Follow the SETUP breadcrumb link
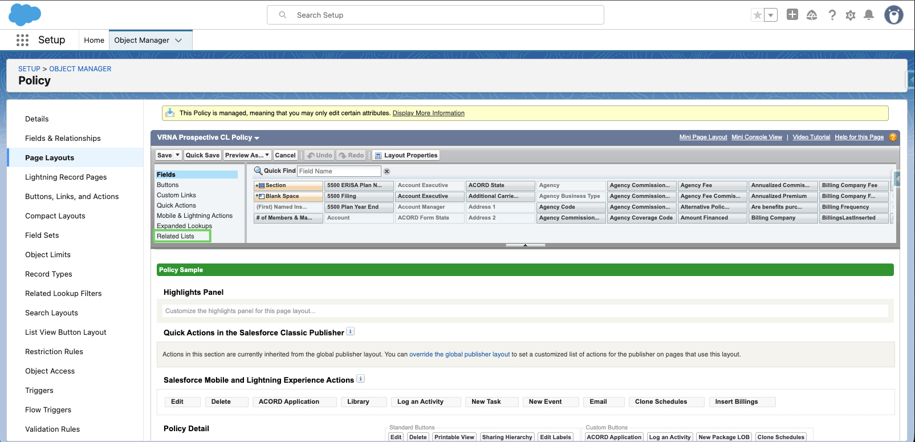This screenshot has height=442, width=915. 29,68
